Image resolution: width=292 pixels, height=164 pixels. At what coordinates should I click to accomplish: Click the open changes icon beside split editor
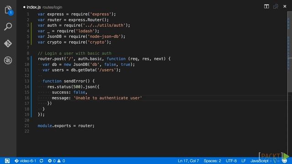[x=276, y=6]
